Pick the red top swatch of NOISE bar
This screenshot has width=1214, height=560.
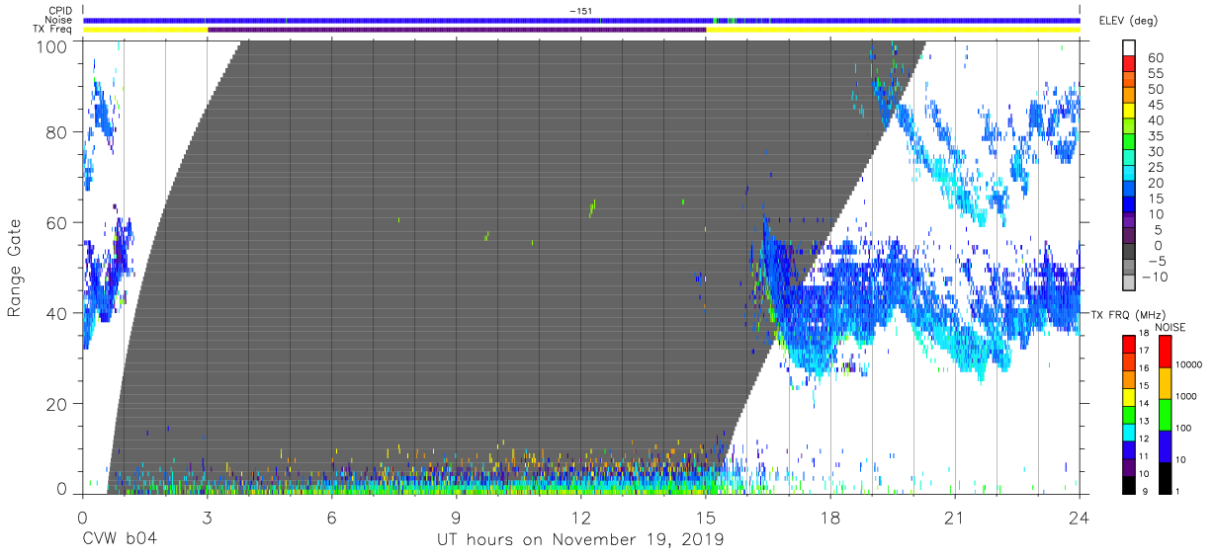point(1165,352)
